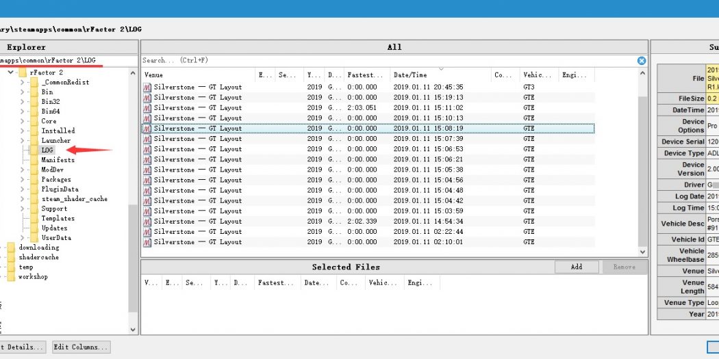This screenshot has width=719, height=359.
Task: Select the row dated 2019.01.11 15:08:19
Action: tap(368, 129)
